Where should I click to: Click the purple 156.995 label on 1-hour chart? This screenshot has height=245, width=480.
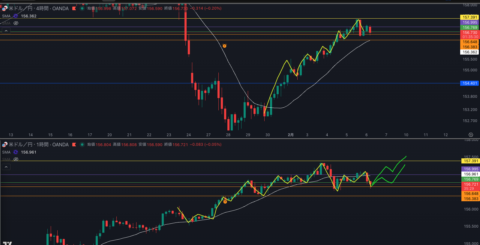click(471, 169)
